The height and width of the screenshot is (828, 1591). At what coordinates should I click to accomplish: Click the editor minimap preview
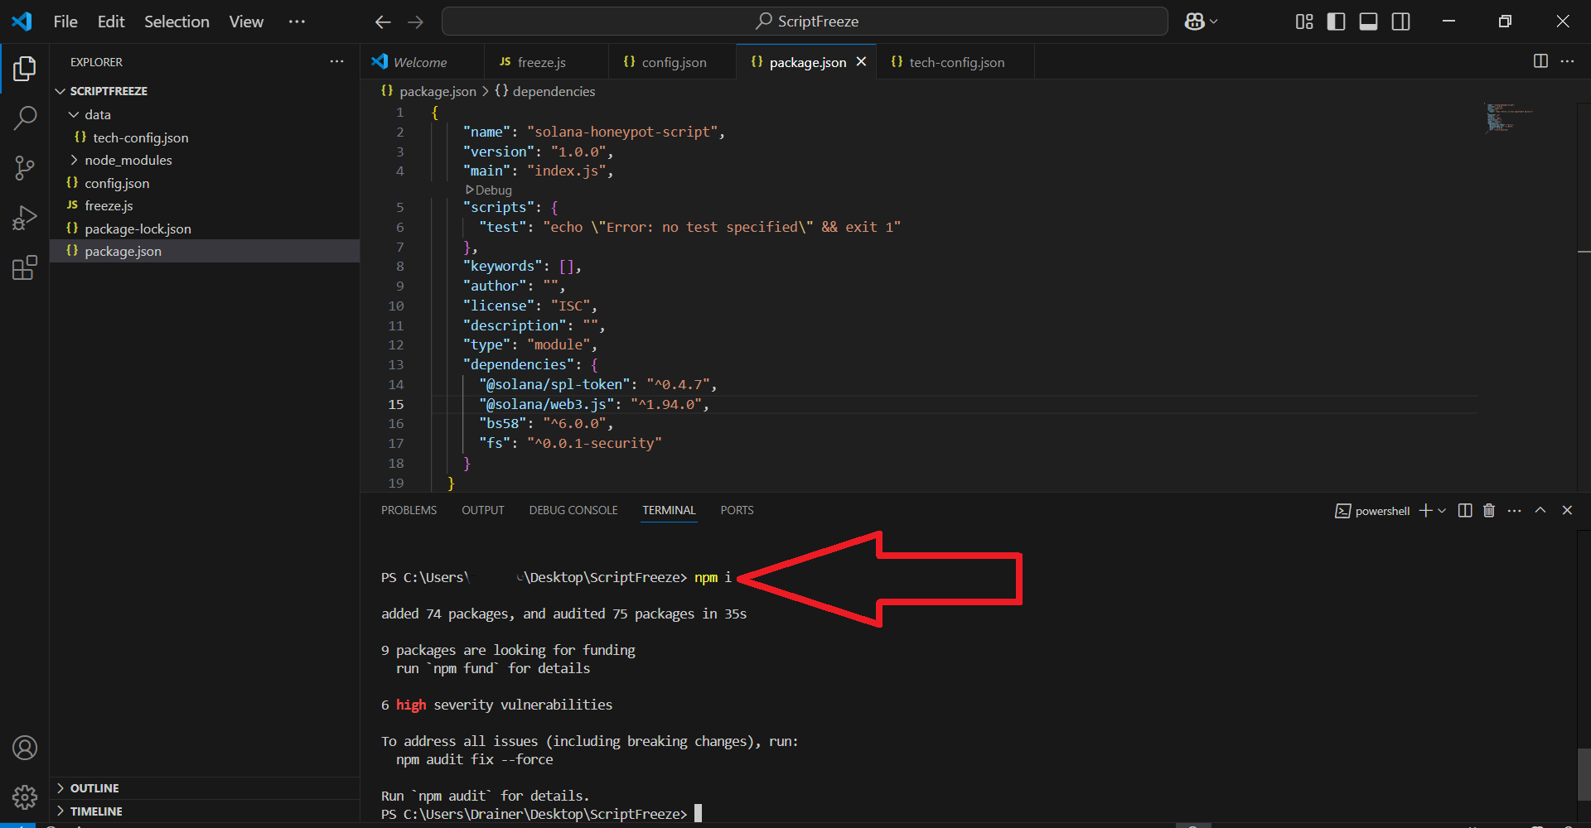pyautogui.click(x=1508, y=117)
